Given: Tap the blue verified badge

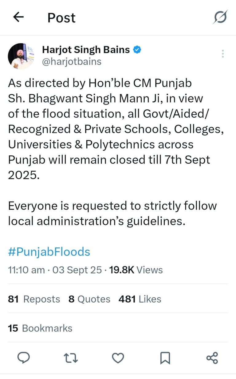Looking at the screenshot, I should (137, 50).
